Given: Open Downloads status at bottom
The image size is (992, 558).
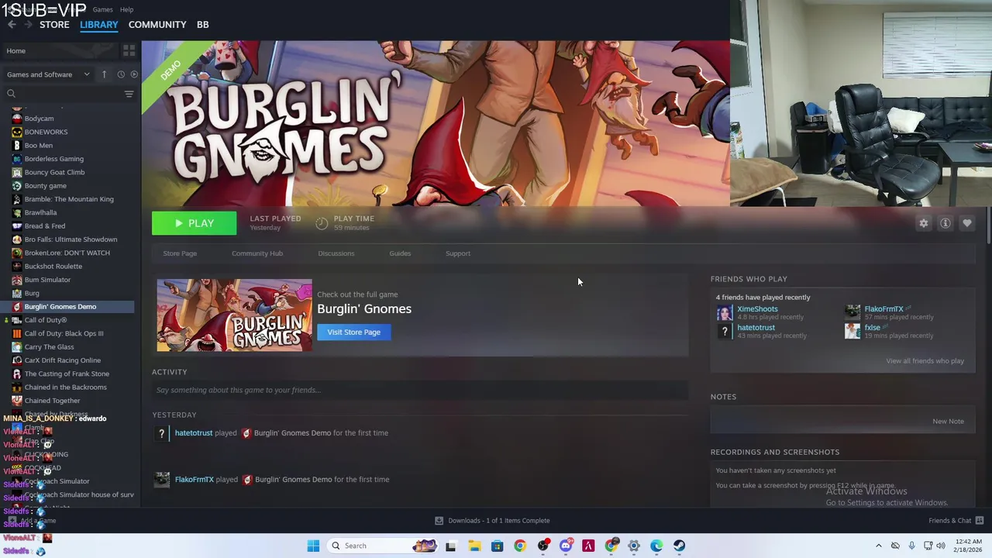Looking at the screenshot, I should pos(492,521).
